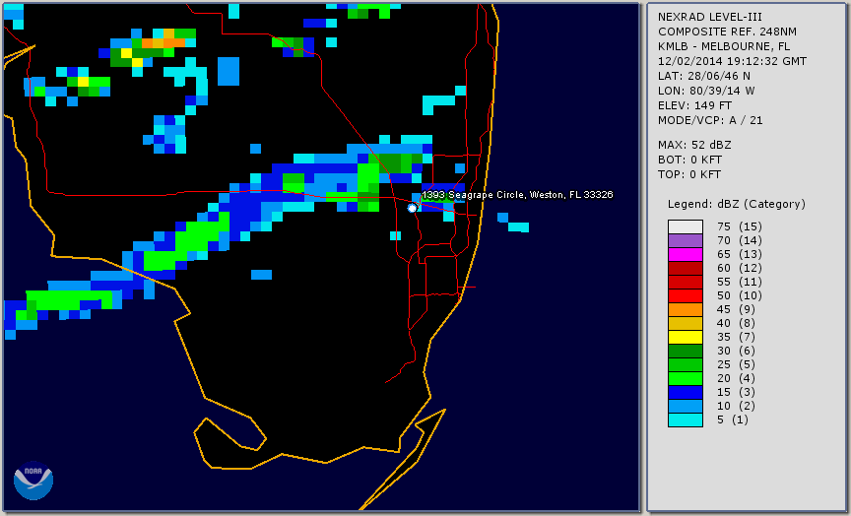Click the 30 (6) legend label
Viewport: 851px width, 516px height.
click(736, 351)
